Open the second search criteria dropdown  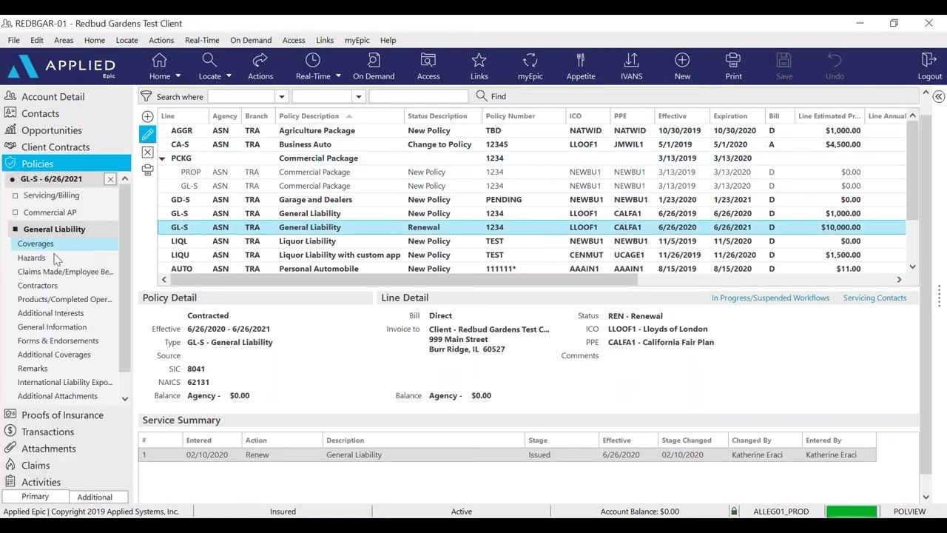tap(358, 96)
